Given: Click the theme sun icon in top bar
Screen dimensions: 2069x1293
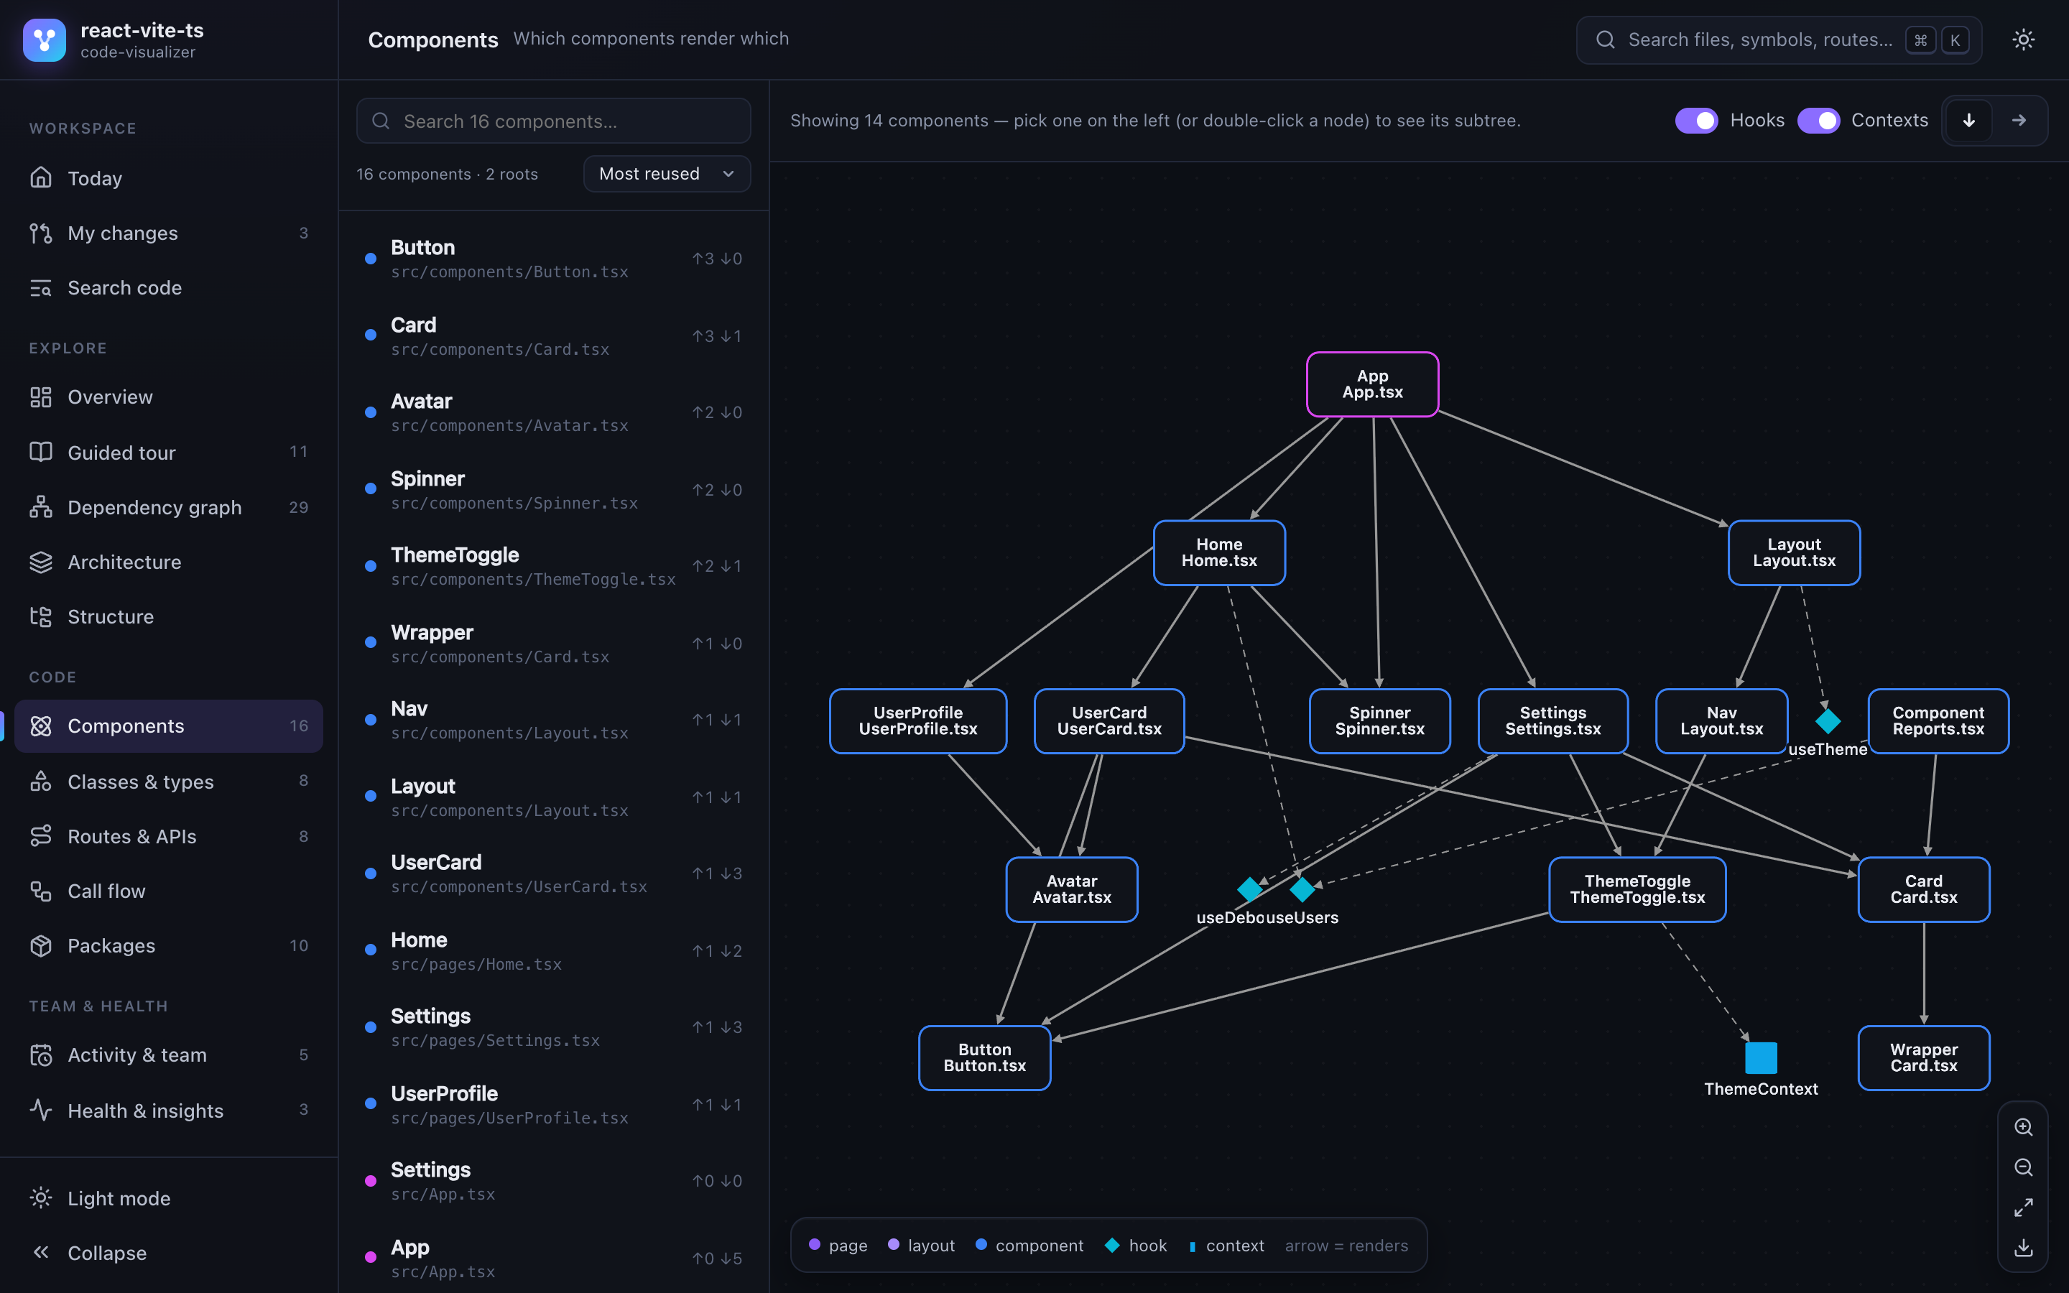Looking at the screenshot, I should 2023,40.
